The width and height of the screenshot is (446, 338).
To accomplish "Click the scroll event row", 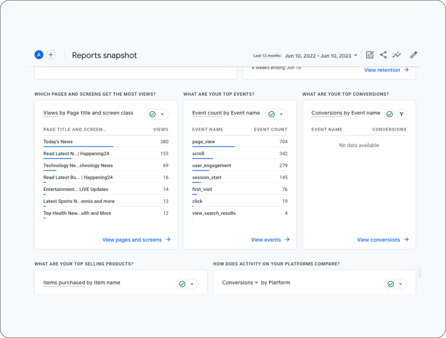I will tap(240, 153).
